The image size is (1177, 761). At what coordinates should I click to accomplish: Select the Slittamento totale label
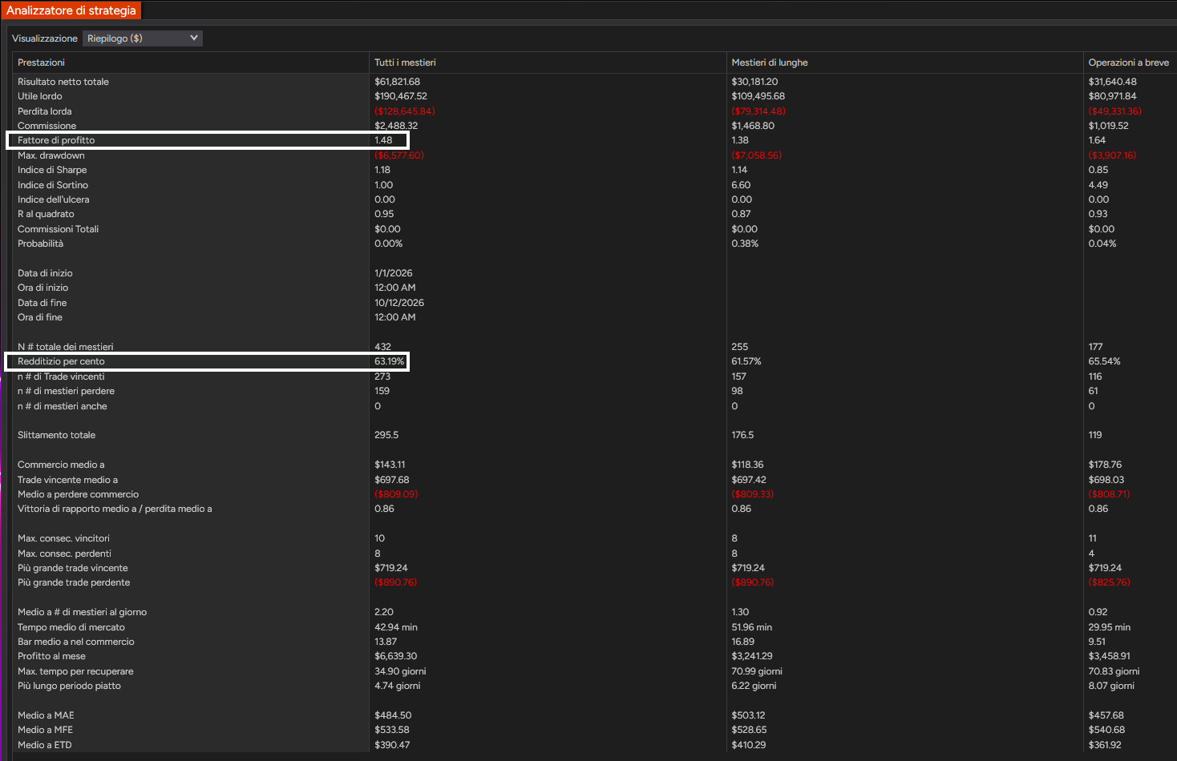56,435
